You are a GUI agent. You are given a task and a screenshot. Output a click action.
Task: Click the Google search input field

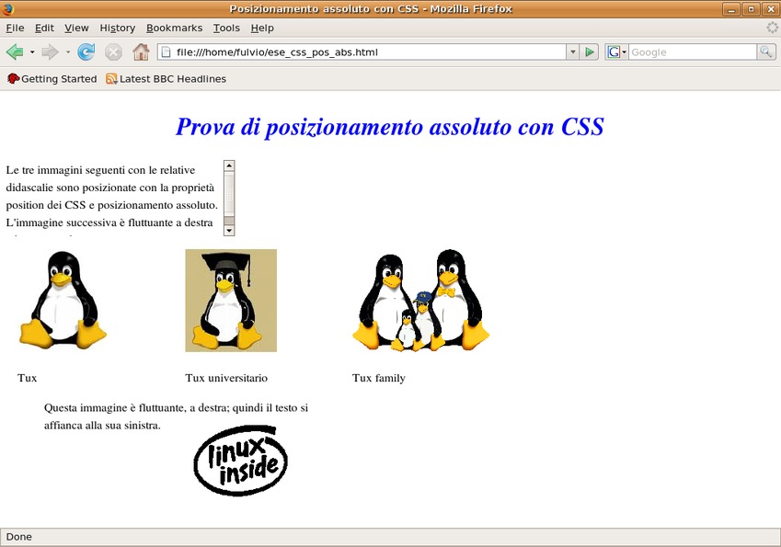pos(693,51)
